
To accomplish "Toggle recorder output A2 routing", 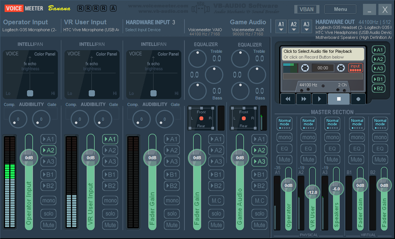I will pos(378,59).
